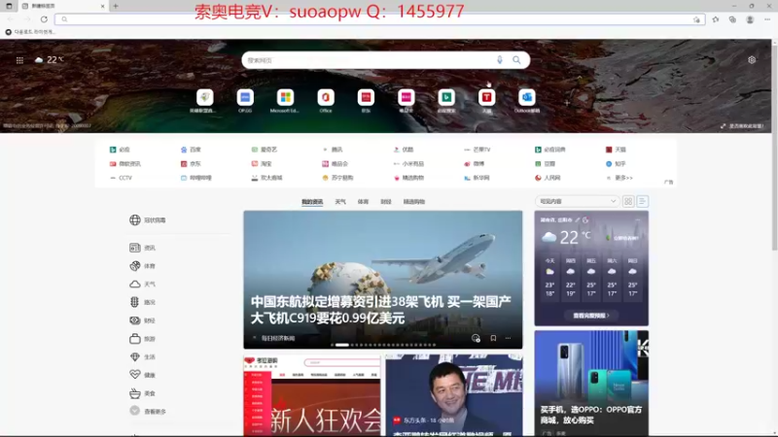778x437 pixels.
Task: Expand the 查看更多 sidebar item
Action: pos(148,411)
